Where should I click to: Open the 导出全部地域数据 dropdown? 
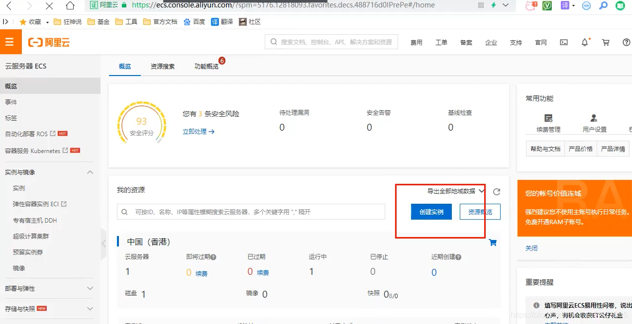pyautogui.click(x=455, y=191)
